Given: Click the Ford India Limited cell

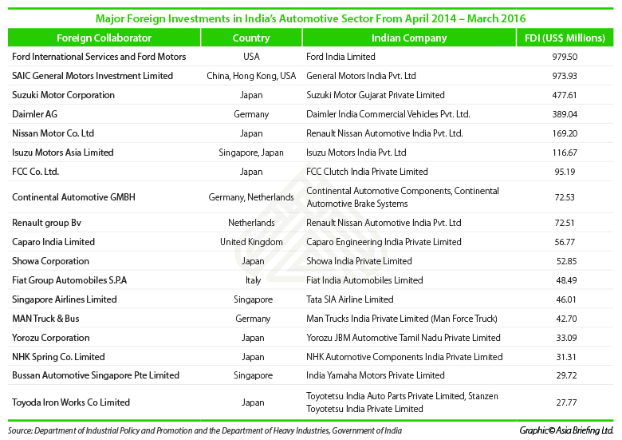Looking at the screenshot, I should 341,57.
